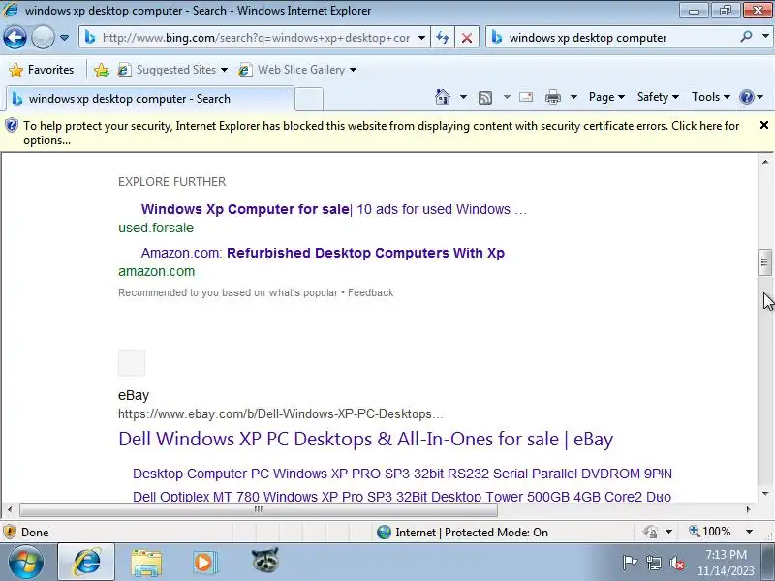Image resolution: width=775 pixels, height=581 pixels.
Task: Click the ebay.com result URL text
Action: 280,414
